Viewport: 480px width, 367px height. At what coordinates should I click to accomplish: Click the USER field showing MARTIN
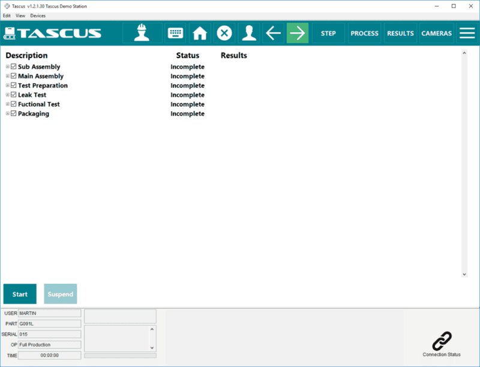point(50,313)
